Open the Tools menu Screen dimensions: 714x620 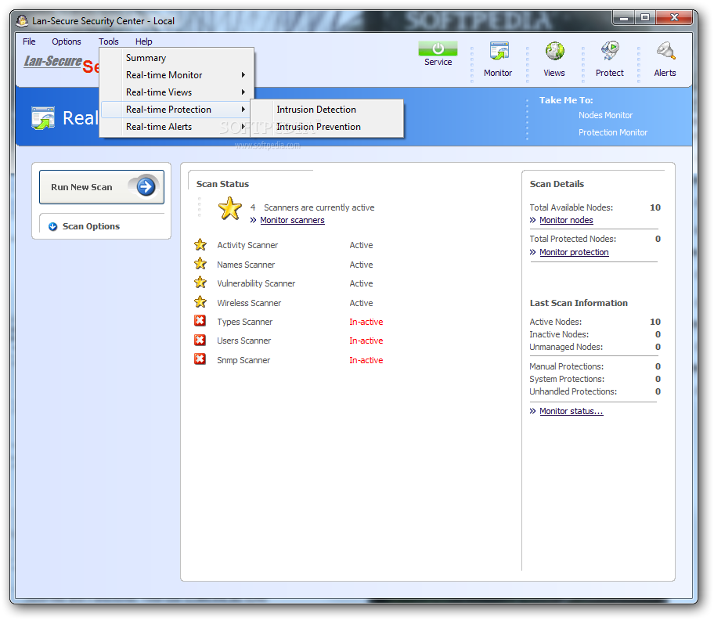(x=108, y=41)
